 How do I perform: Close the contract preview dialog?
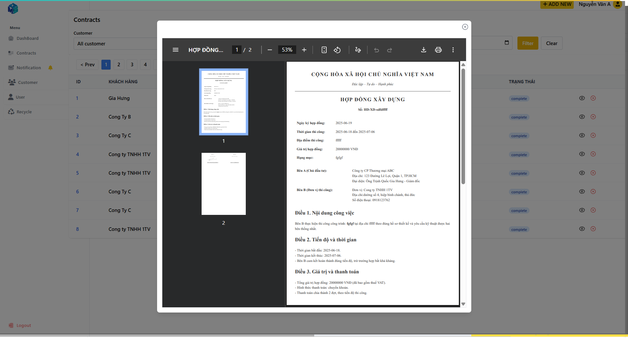pyautogui.click(x=465, y=27)
